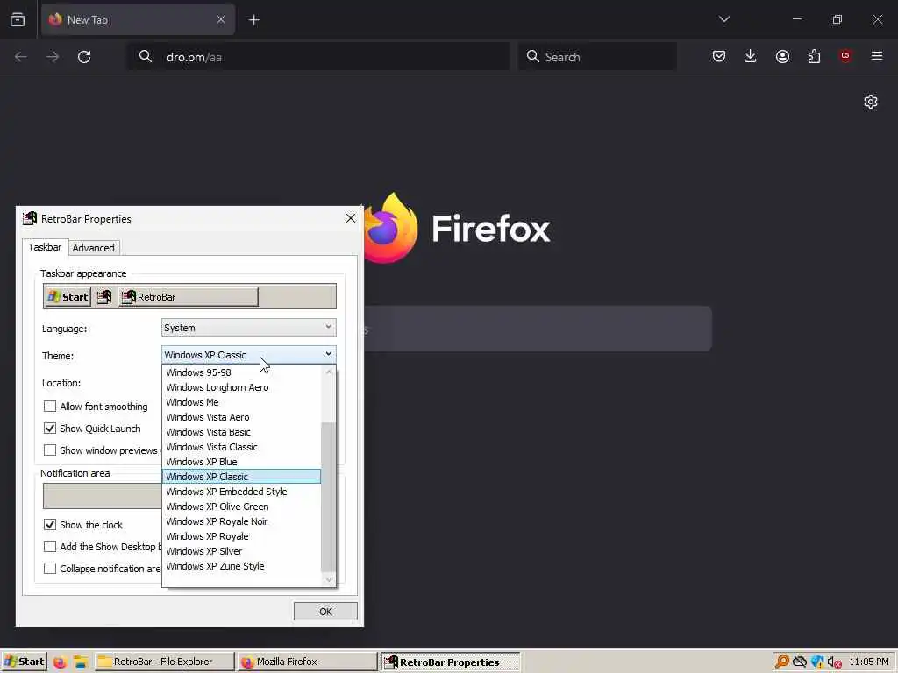This screenshot has height=673, width=898.
Task: Open the uBlock Origin toolbar icon
Action: tap(845, 56)
